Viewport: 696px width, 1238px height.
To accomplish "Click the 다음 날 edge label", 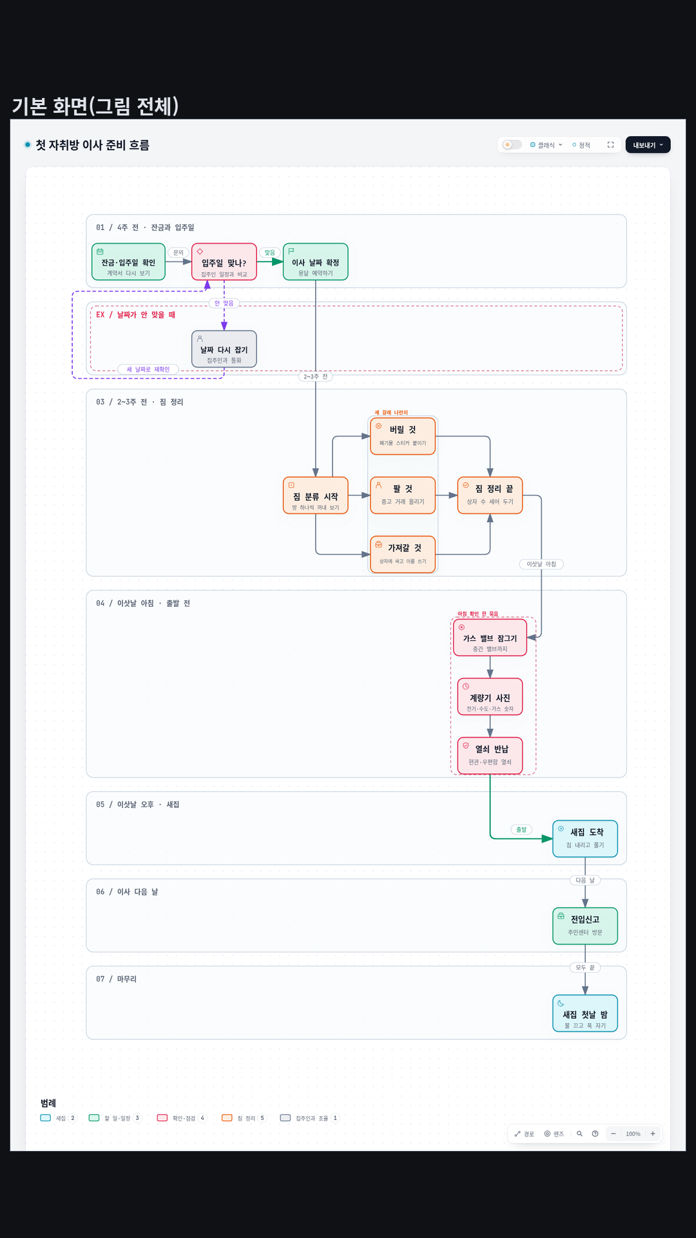I will tap(585, 880).
